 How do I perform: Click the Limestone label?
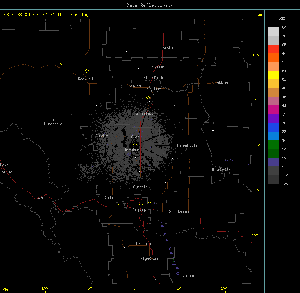click(x=53, y=124)
